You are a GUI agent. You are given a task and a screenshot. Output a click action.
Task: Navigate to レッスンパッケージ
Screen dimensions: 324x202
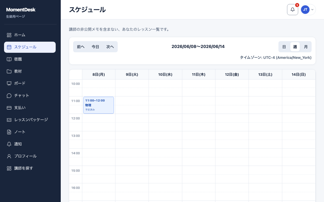coord(30,120)
